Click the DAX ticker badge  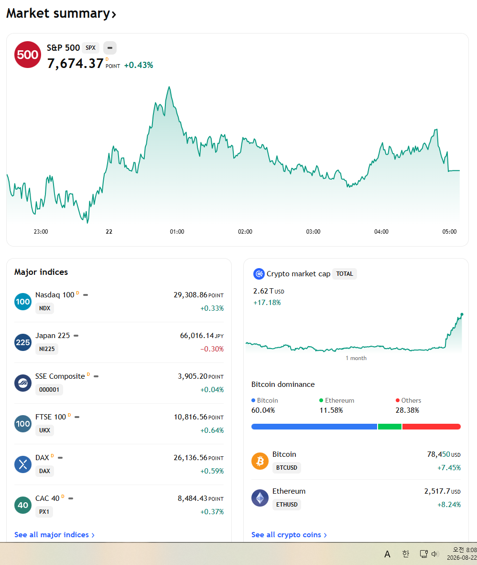44,471
